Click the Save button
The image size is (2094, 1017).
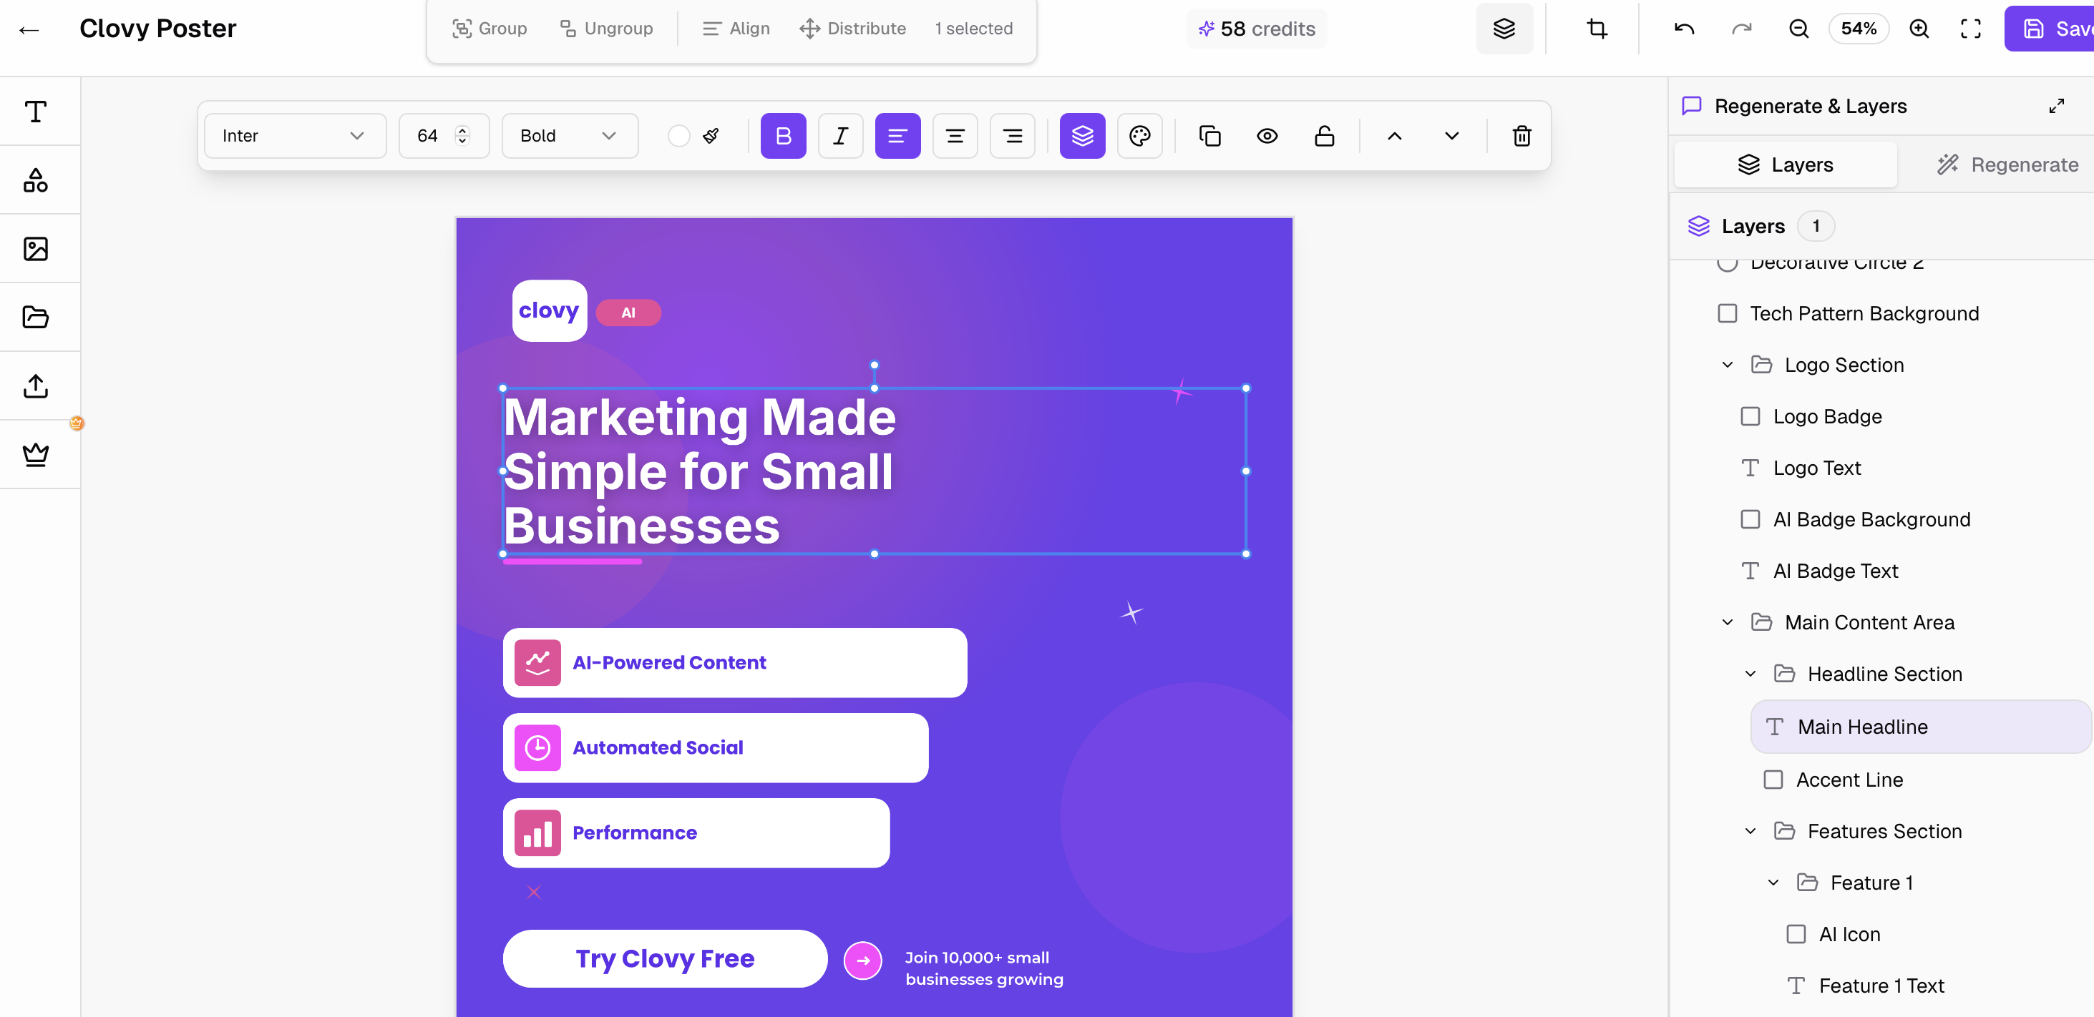(x=2057, y=29)
